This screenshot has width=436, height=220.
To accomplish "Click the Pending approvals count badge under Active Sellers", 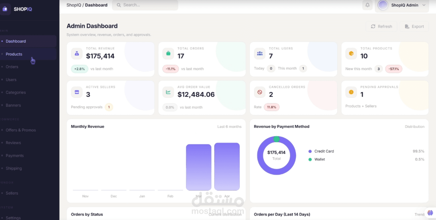I will click(109, 107).
